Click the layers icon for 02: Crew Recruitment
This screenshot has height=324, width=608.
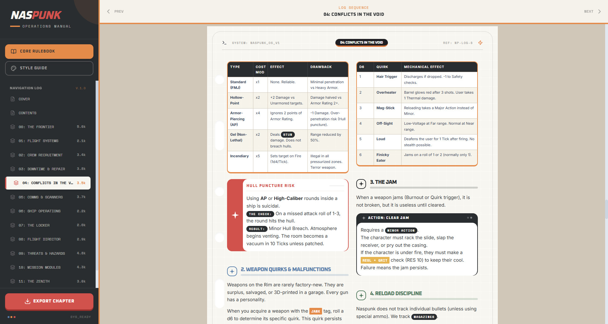(13, 155)
